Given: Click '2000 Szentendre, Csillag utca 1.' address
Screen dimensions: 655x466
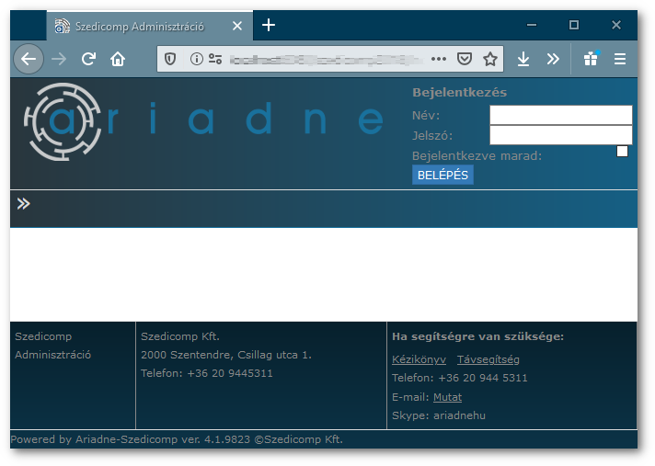Looking at the screenshot, I should pos(226,355).
